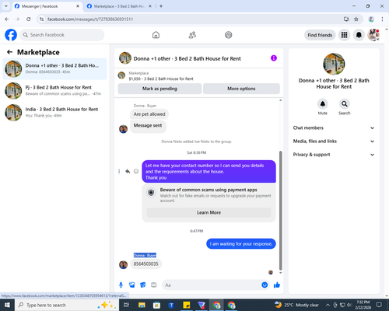The image size is (389, 311).
Task: Open Windows Start menu
Action: (7, 305)
